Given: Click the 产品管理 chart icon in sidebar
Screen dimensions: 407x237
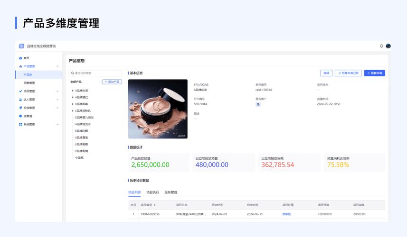Looking at the screenshot, I should coord(20,66).
